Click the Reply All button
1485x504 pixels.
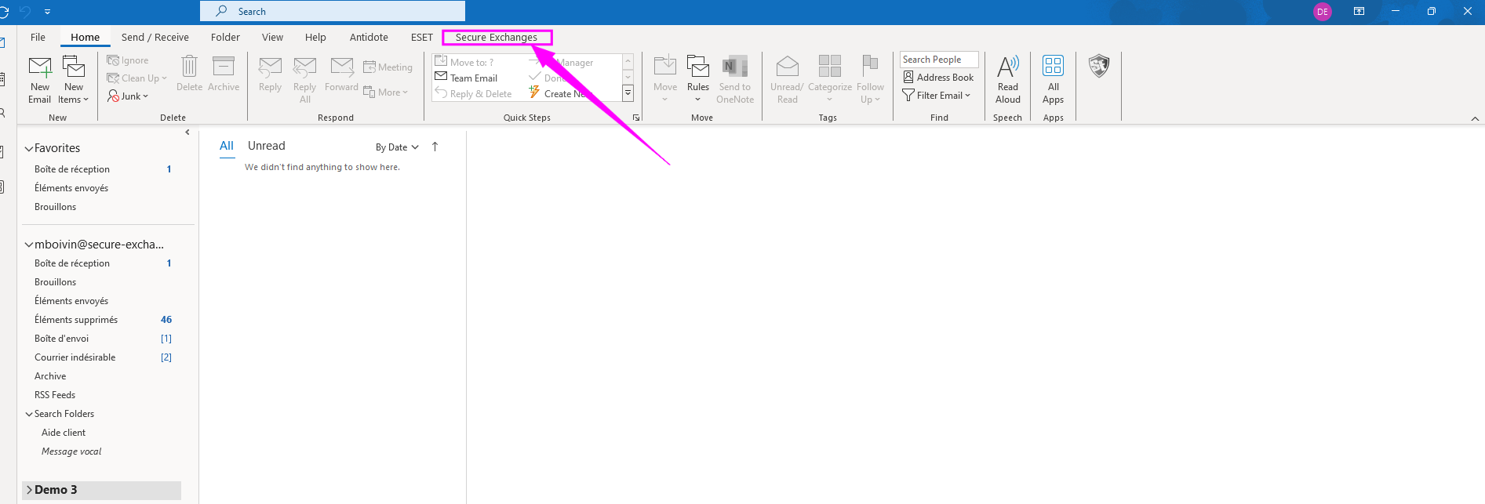[x=304, y=79]
